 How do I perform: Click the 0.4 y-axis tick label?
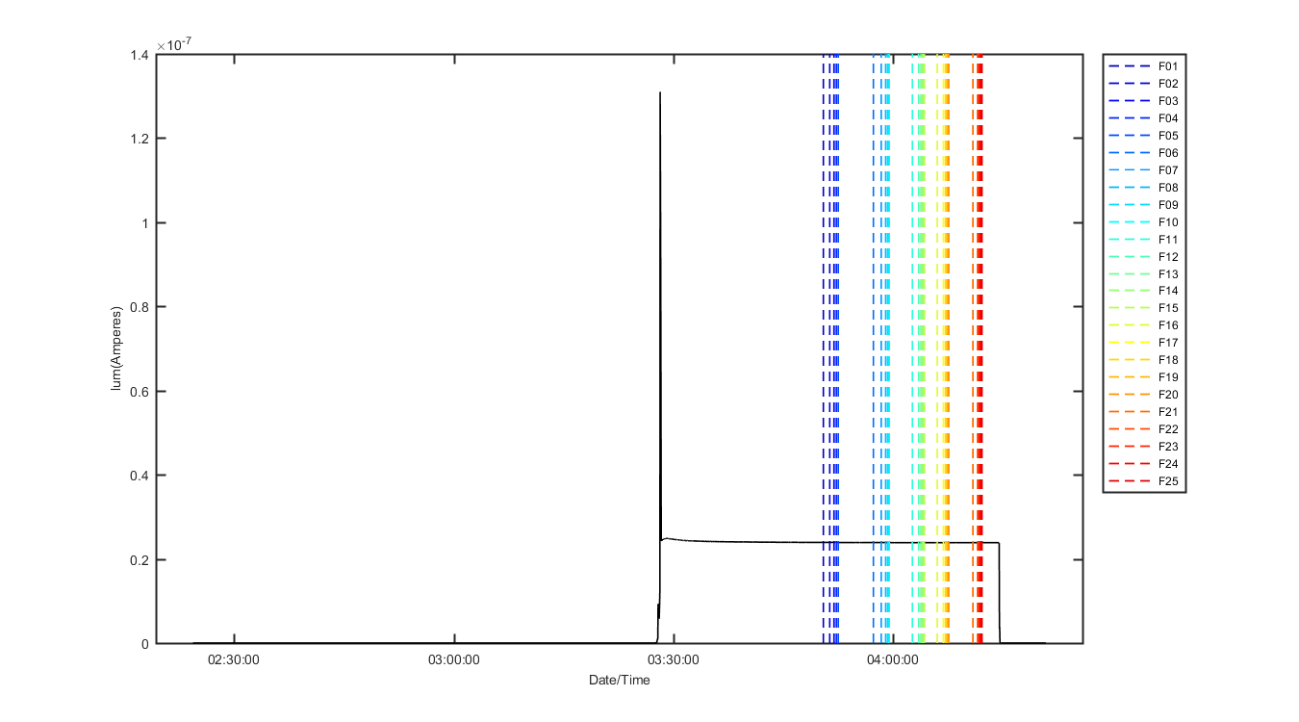[x=140, y=476]
